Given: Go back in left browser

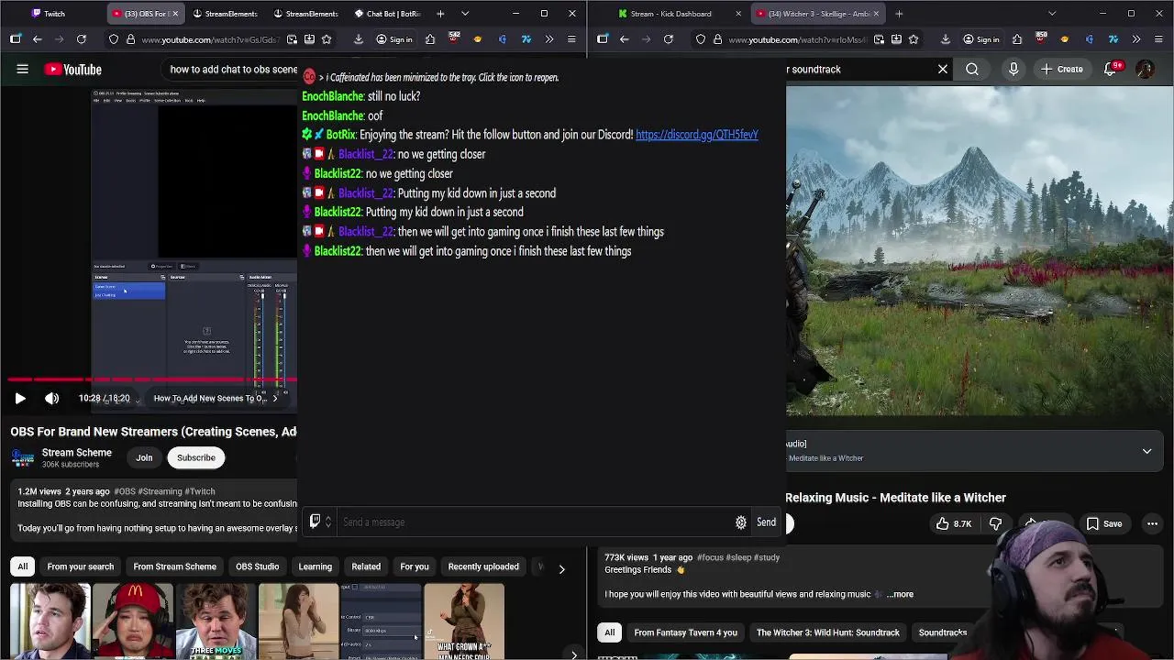Looking at the screenshot, I should [37, 39].
